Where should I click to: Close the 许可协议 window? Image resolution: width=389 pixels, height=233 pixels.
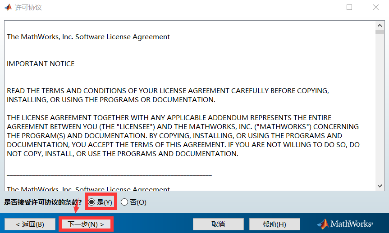(x=376, y=7)
